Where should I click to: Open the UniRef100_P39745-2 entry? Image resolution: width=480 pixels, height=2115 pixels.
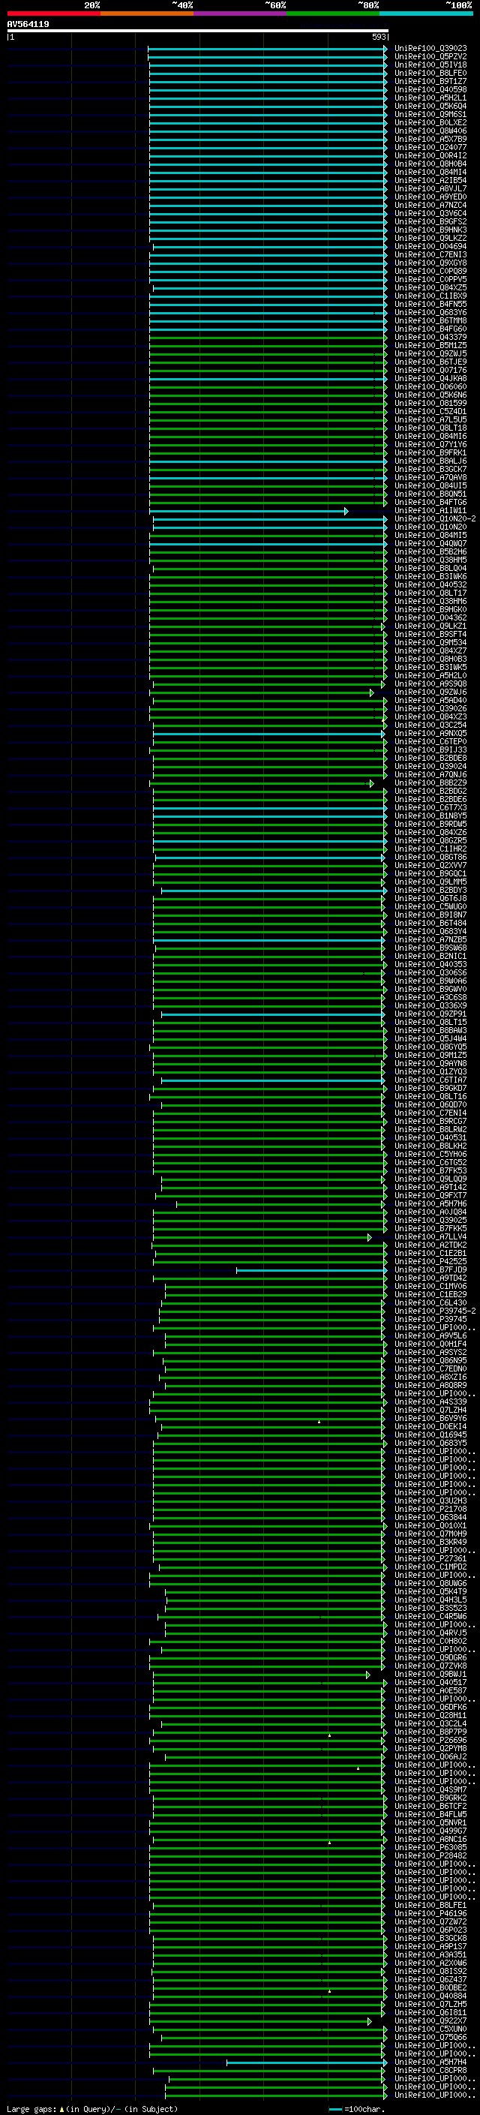[x=435, y=1311]
